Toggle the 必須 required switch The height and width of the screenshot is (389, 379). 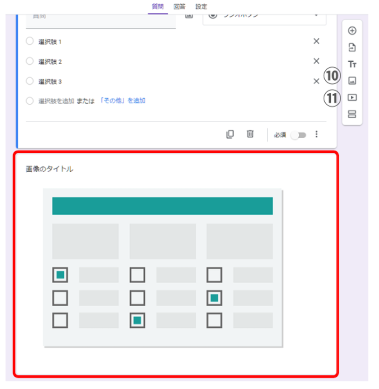(x=299, y=134)
